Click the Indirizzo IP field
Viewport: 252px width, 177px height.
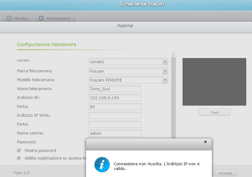pyautogui.click(x=115, y=98)
